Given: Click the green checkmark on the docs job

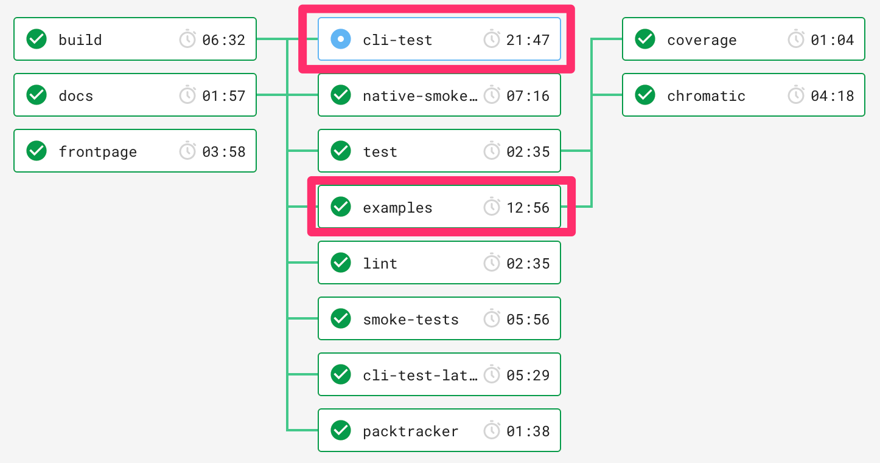Looking at the screenshot, I should 36,95.
